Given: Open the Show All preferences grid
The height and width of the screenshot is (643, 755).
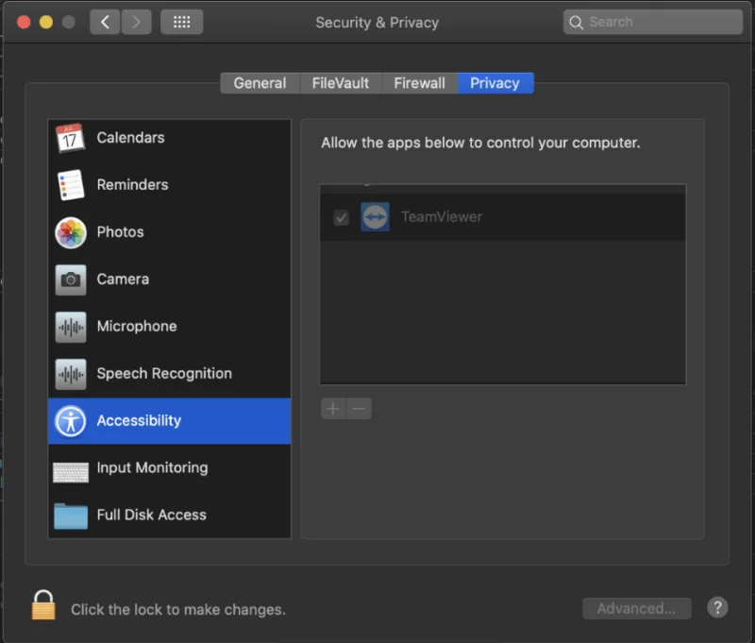Looking at the screenshot, I should coord(181,22).
